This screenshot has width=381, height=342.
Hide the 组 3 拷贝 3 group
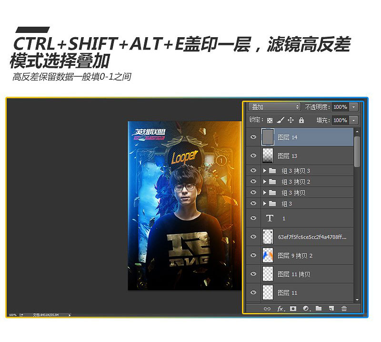tap(254, 170)
